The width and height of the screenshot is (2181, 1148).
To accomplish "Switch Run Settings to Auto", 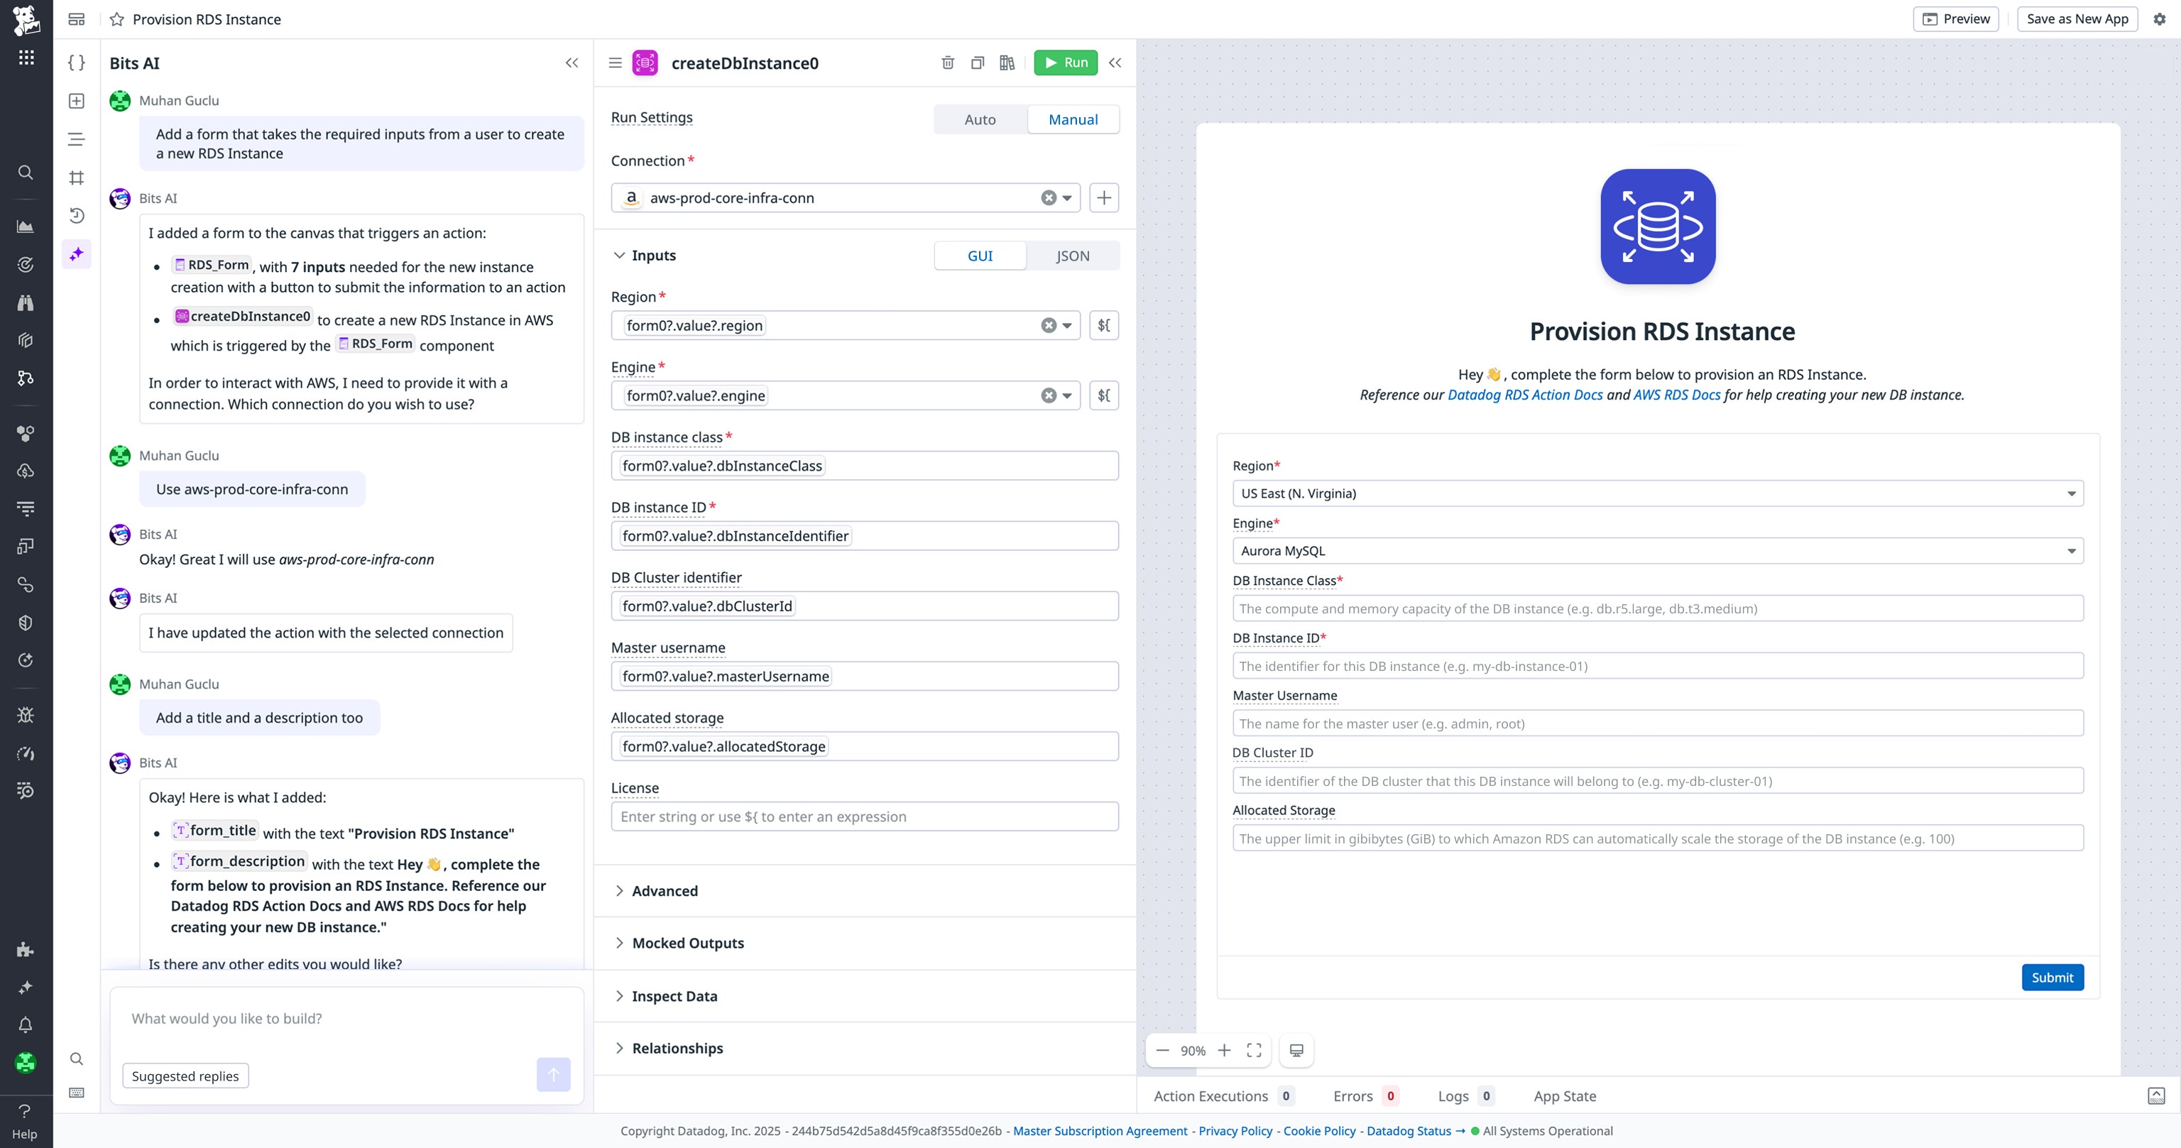I will pyautogui.click(x=980, y=119).
